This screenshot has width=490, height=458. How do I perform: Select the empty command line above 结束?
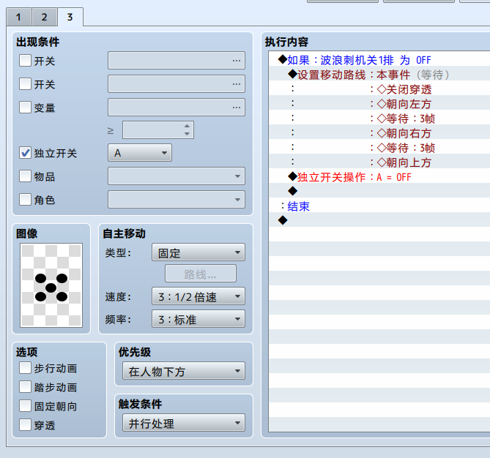coord(379,191)
